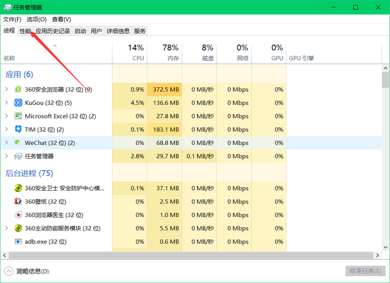Click the 后台进程 (75) group heading
The height and width of the screenshot is (283, 390).
pyautogui.click(x=29, y=173)
